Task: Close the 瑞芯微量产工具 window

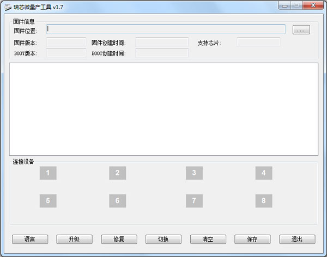Action: (x=313, y=5)
